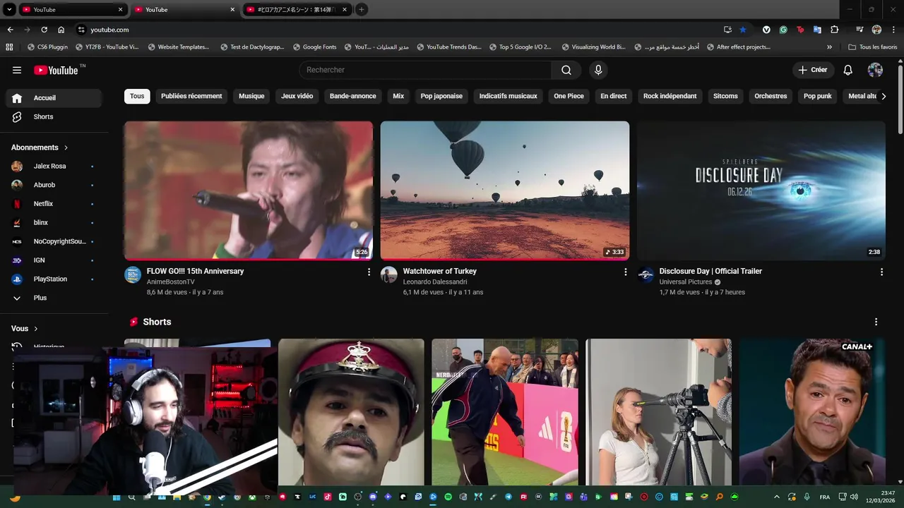Click the Universal Pictures channel avatar
The height and width of the screenshot is (508, 904).
click(646, 275)
